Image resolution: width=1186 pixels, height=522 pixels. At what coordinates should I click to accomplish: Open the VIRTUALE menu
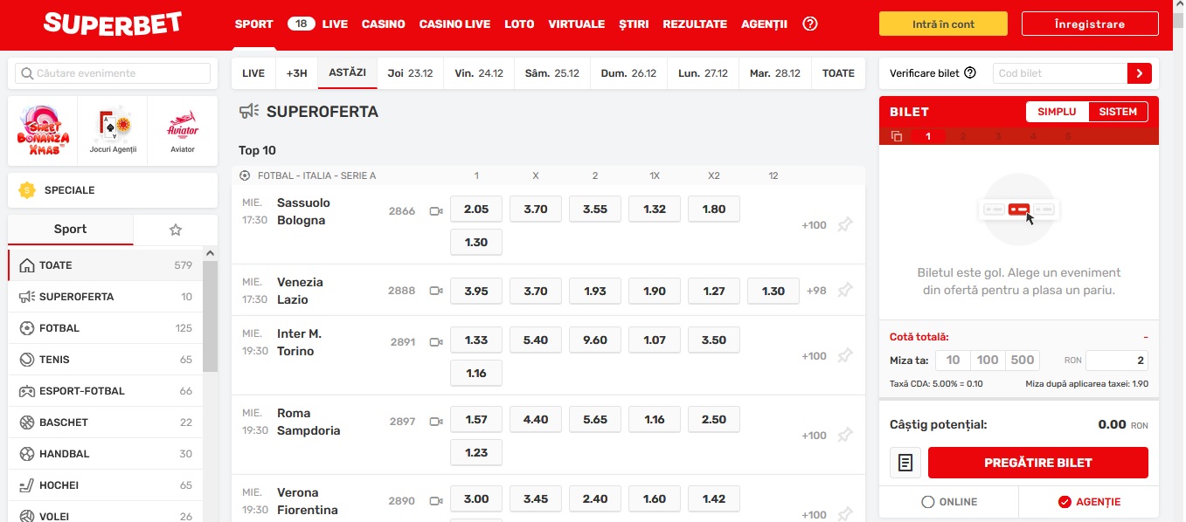click(x=577, y=24)
